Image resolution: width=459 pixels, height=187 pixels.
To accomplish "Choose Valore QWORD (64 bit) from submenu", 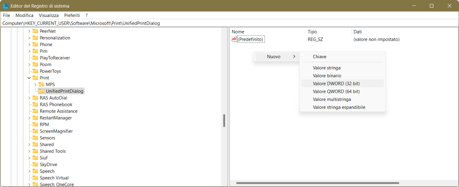I will pos(342,91).
